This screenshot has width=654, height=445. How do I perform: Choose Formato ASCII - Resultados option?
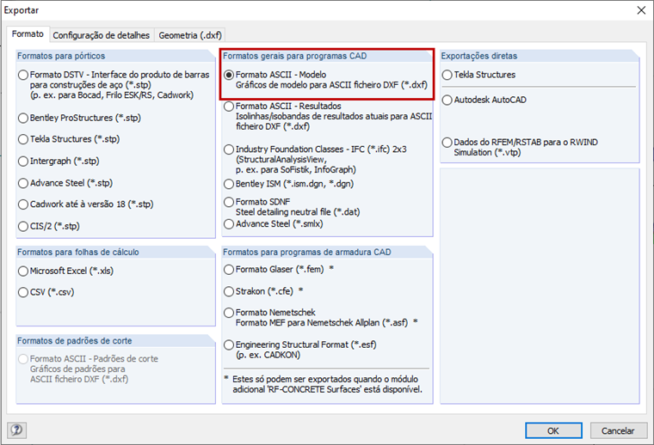(x=229, y=107)
